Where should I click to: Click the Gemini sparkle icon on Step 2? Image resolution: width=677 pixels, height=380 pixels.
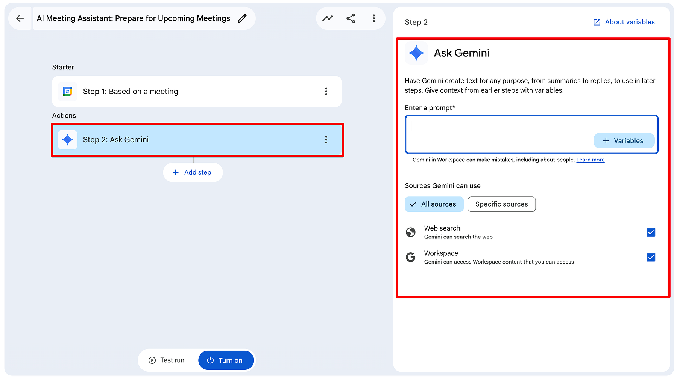coord(68,140)
